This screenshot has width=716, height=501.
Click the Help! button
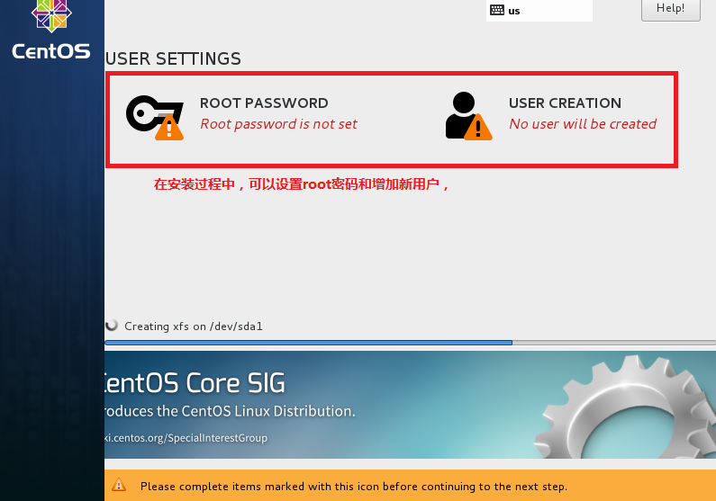coord(670,9)
